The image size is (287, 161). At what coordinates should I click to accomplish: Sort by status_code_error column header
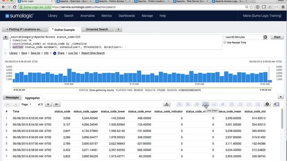click(139, 111)
